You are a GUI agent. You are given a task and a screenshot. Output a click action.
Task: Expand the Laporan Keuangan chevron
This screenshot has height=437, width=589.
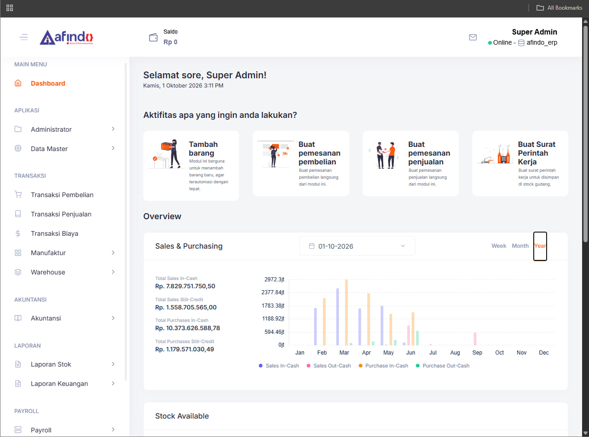click(113, 383)
